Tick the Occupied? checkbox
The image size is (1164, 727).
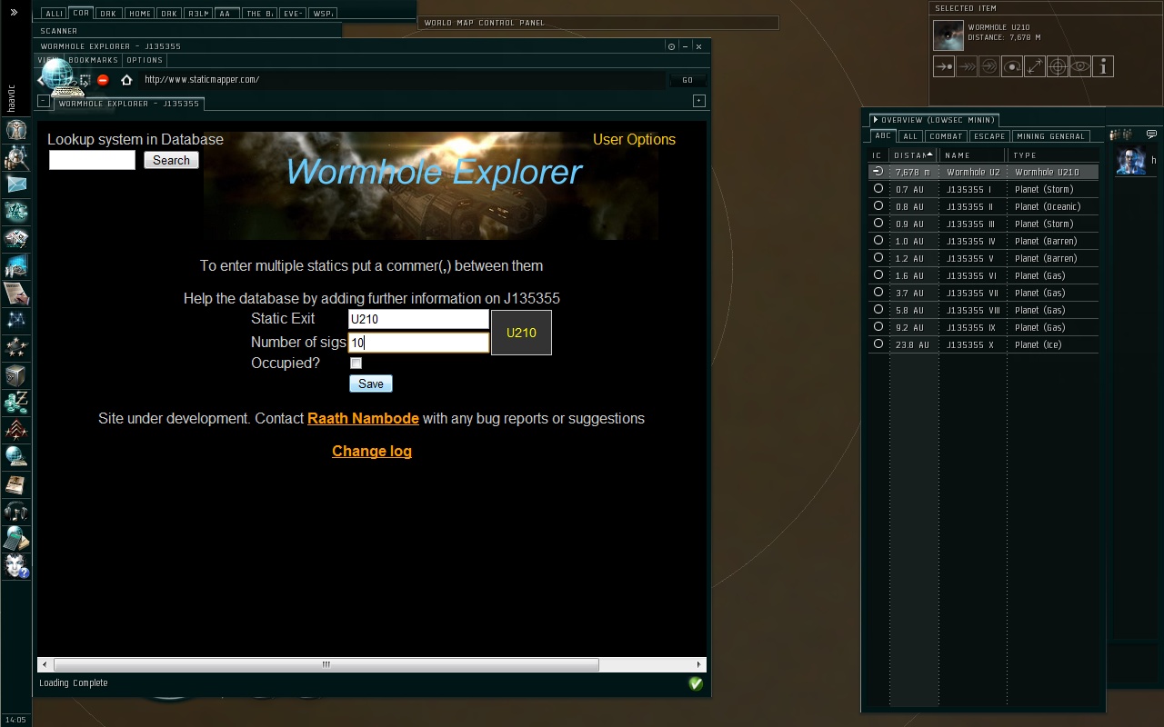click(x=356, y=363)
